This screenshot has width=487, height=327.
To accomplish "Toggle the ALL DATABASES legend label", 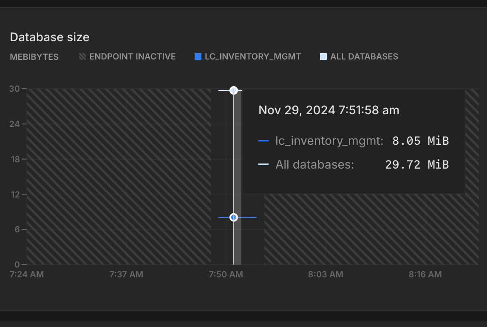I will coord(364,56).
